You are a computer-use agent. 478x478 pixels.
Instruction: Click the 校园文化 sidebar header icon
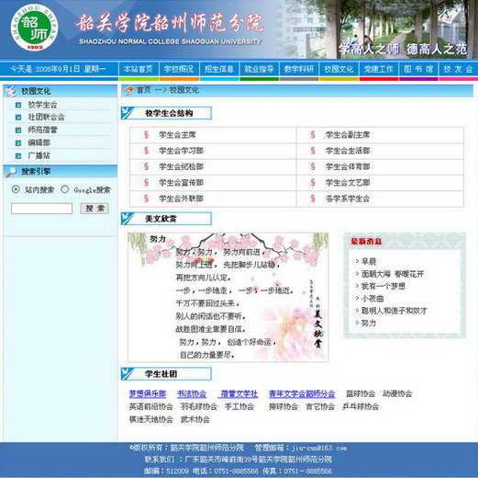(x=11, y=91)
